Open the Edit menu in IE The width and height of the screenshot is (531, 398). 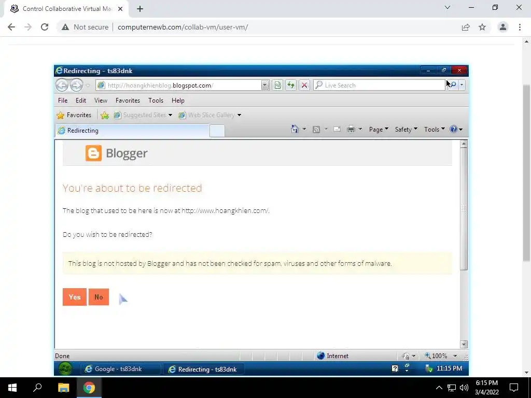click(x=80, y=101)
